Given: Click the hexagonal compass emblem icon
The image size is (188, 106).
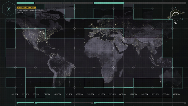Looking at the screenshot, I should (9, 9).
